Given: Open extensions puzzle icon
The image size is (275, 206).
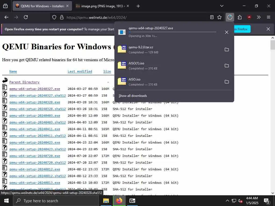Looking at the screenshot, I should coord(240,17).
